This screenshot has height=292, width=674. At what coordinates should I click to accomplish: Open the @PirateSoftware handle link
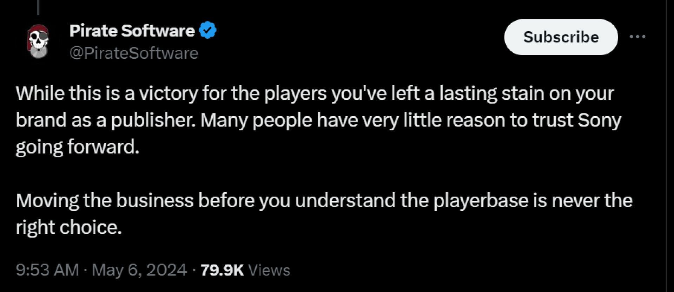[134, 53]
